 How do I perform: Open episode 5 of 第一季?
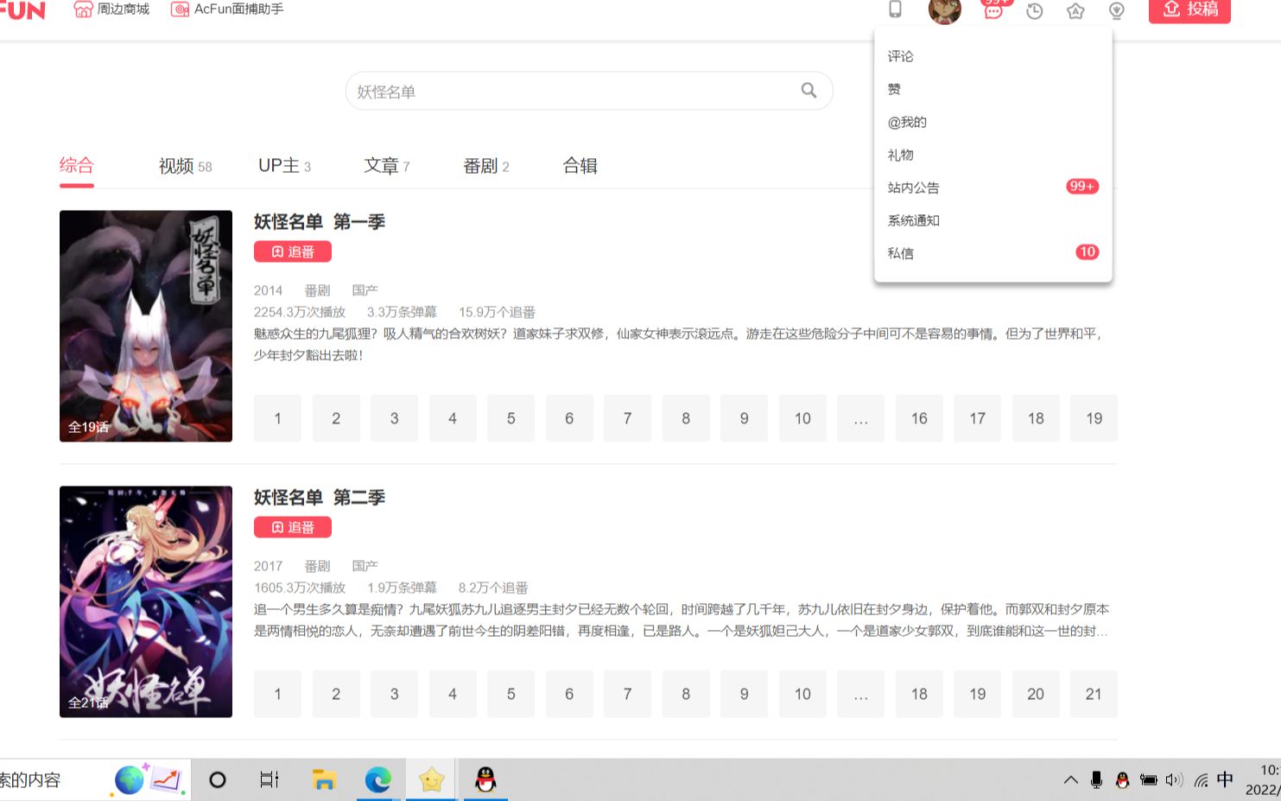(510, 418)
